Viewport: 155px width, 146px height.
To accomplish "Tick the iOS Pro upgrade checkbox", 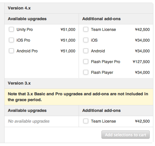I will pos(11,40).
